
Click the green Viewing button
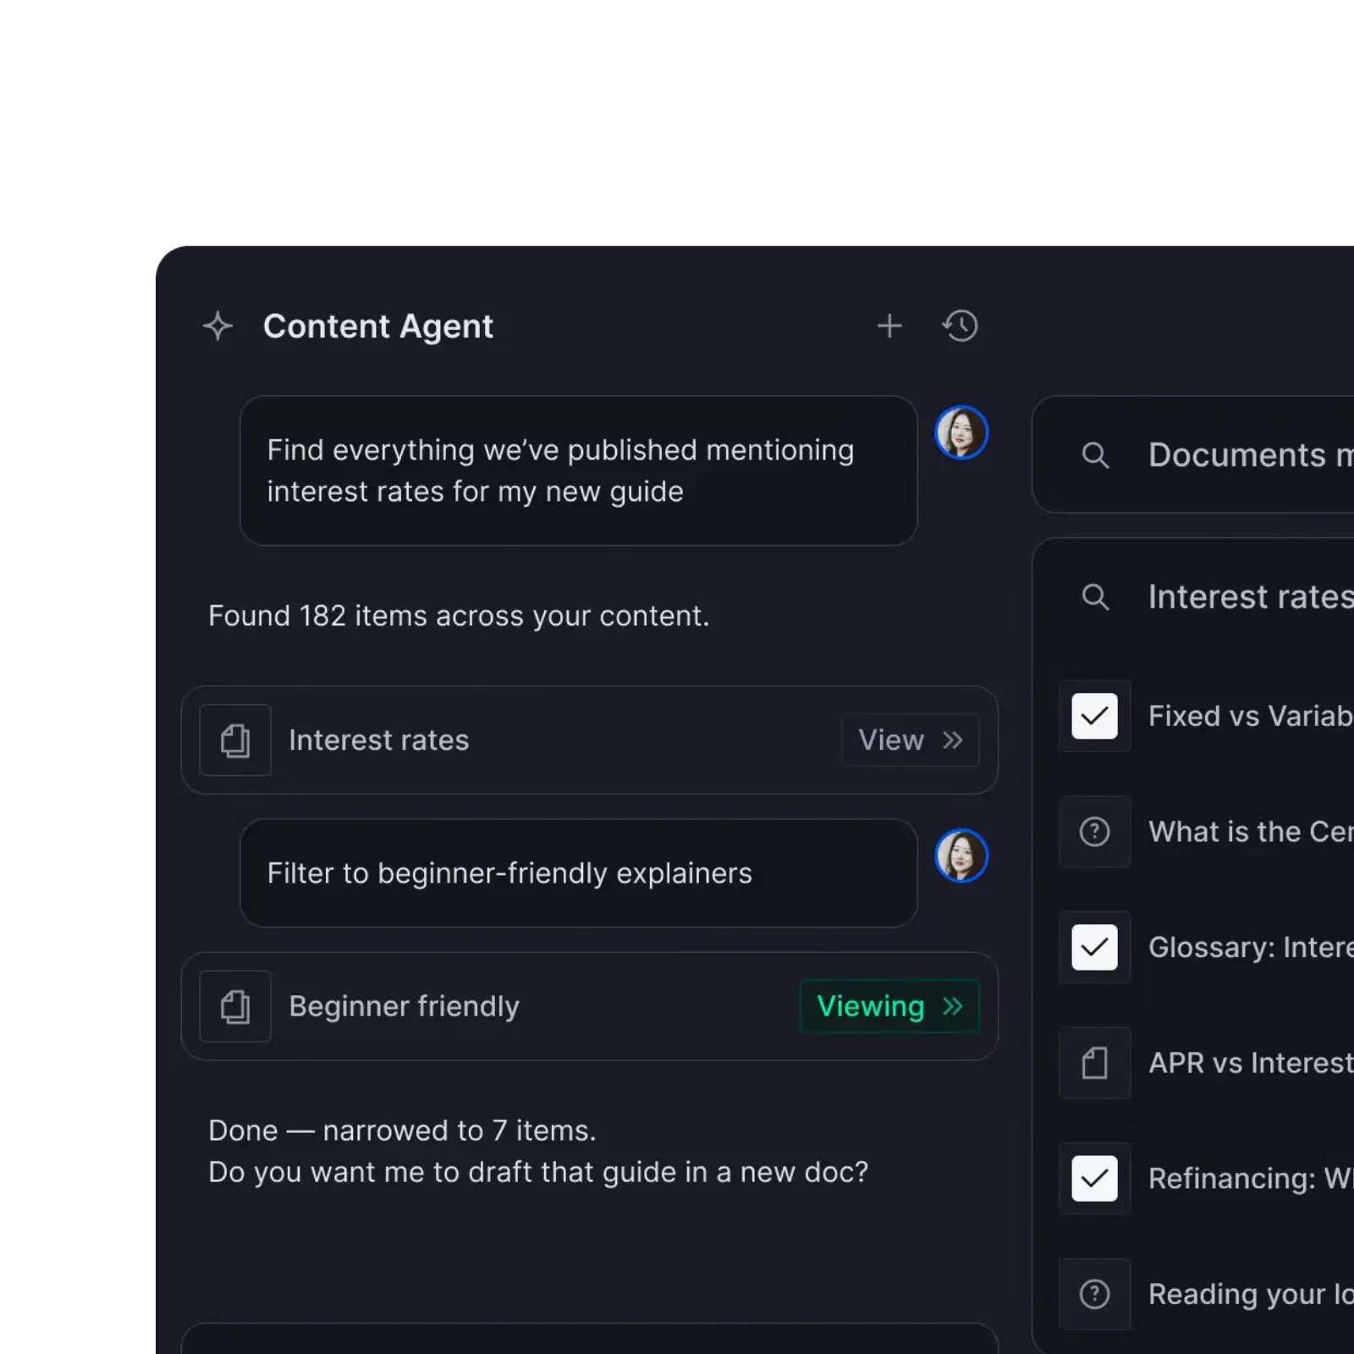click(889, 1006)
